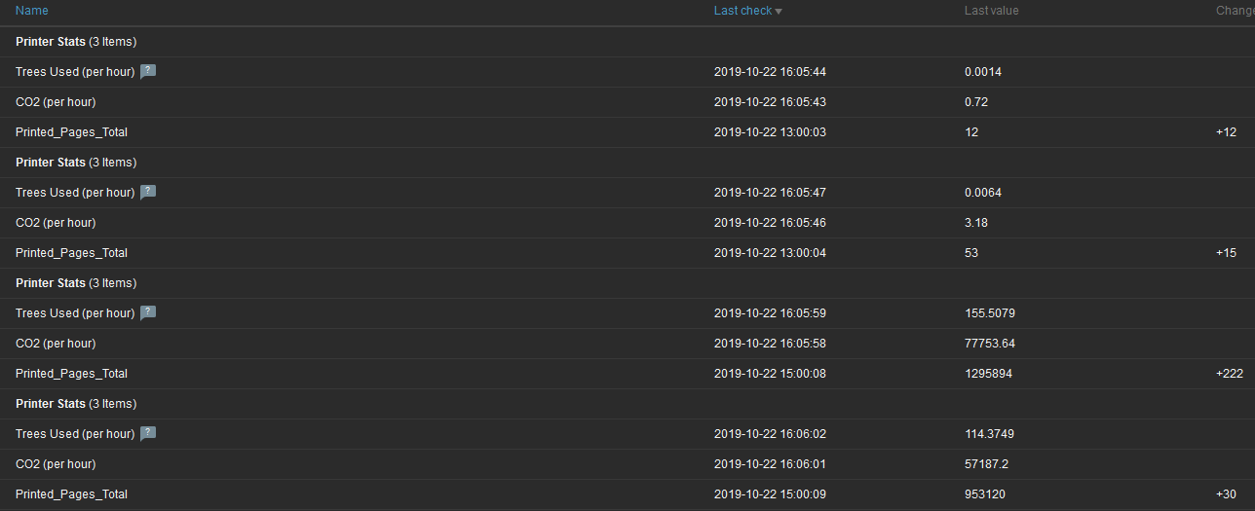The height and width of the screenshot is (511, 1255).
Task: Select the CO2 (per hour) value 57187.2
Action: pyautogui.click(x=986, y=464)
